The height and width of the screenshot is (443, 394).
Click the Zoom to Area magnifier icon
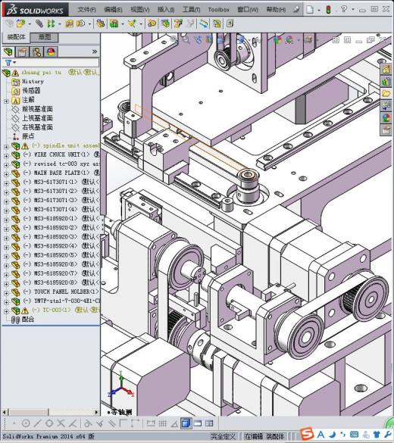click(x=186, y=39)
